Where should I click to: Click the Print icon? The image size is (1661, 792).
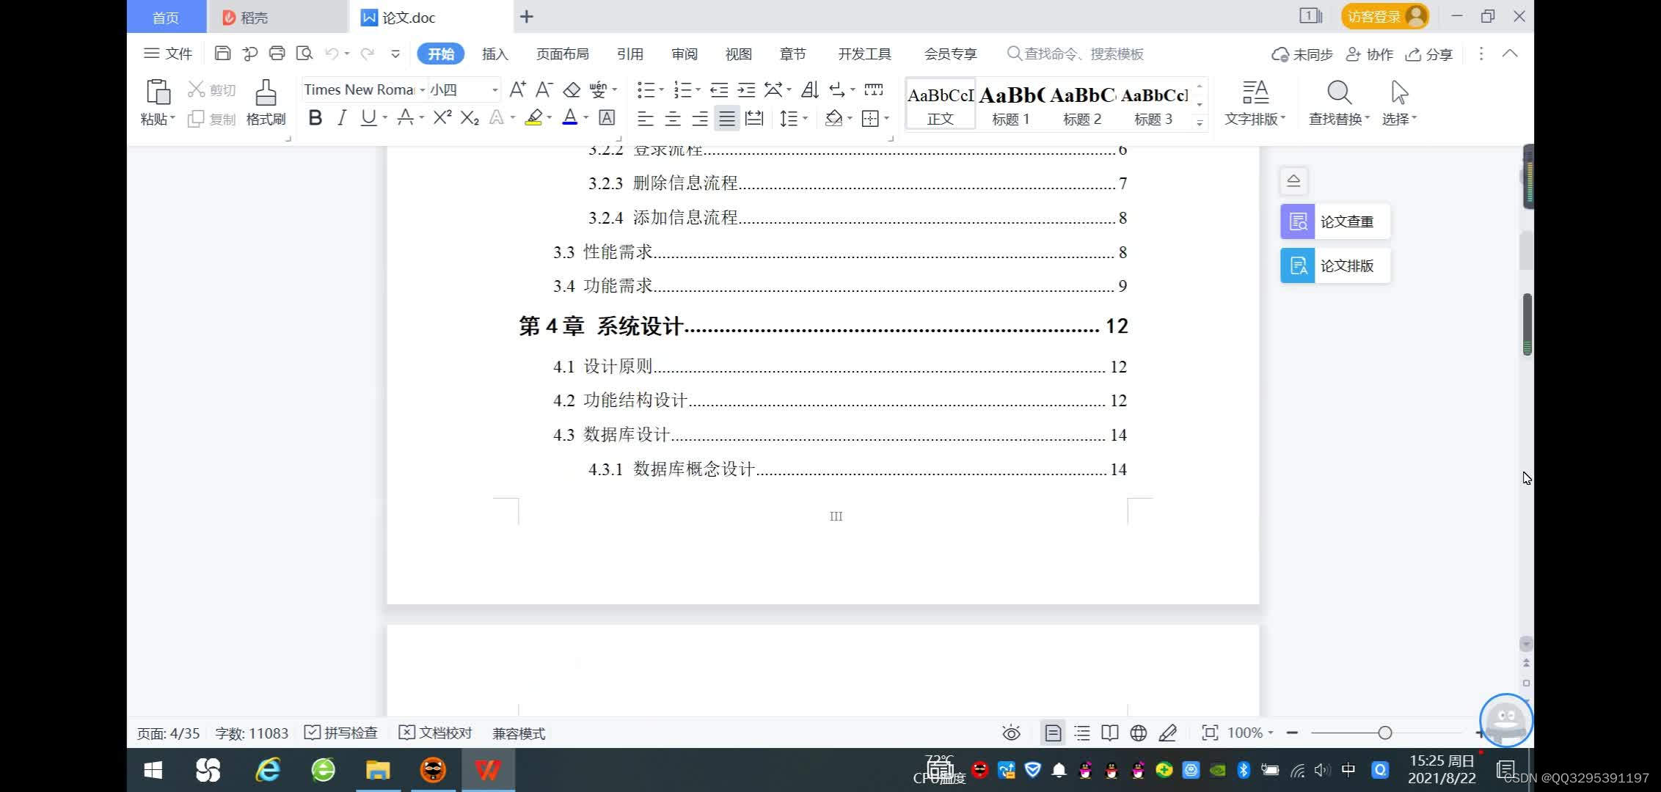pyautogui.click(x=277, y=53)
